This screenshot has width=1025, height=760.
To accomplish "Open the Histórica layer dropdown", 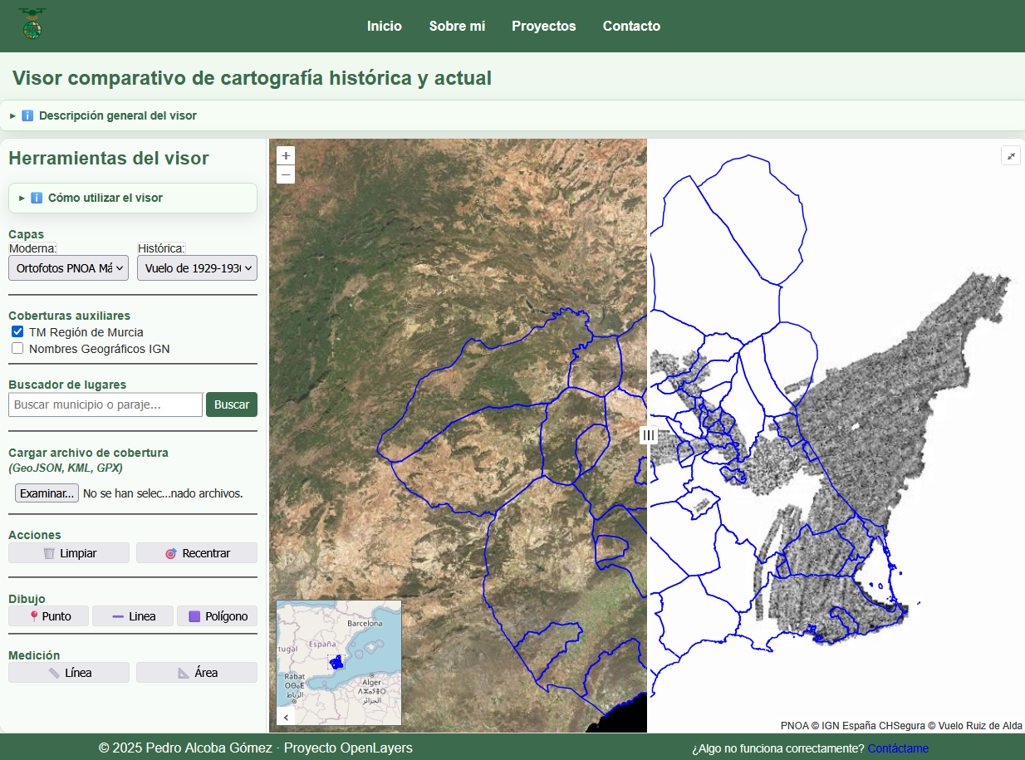I will click(x=197, y=268).
